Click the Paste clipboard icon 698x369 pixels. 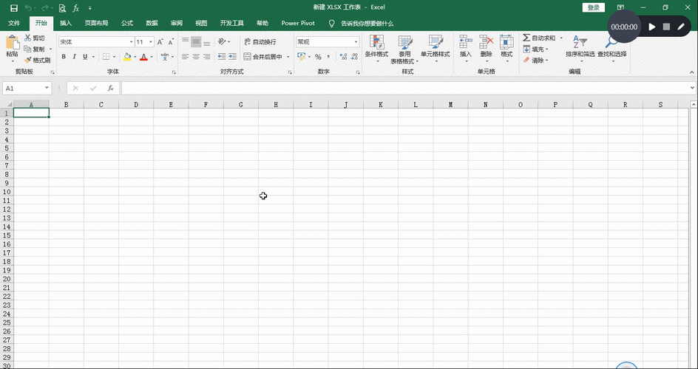pos(12,43)
